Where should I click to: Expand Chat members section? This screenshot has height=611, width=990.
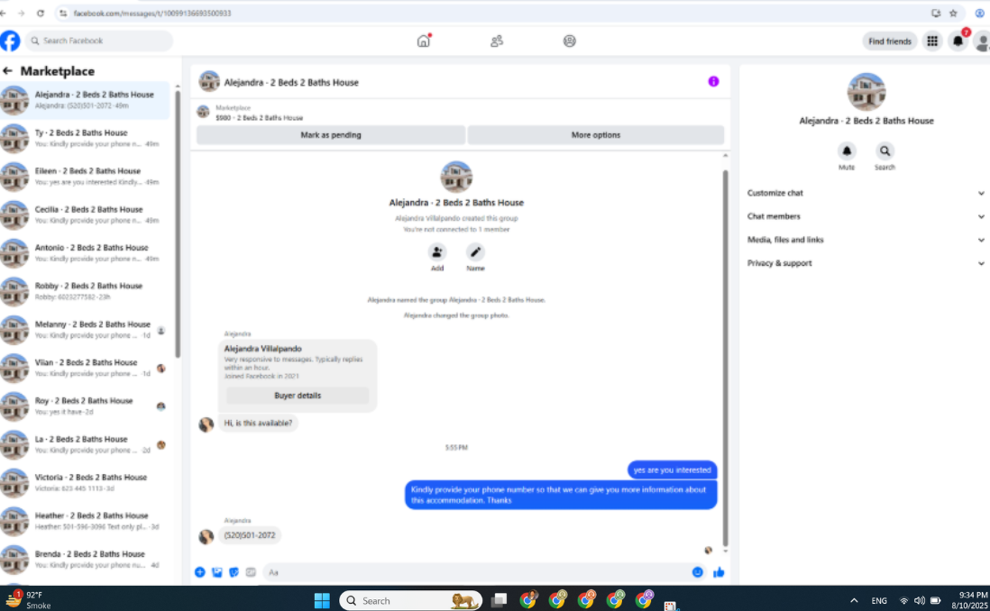click(x=865, y=216)
